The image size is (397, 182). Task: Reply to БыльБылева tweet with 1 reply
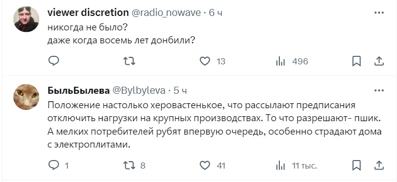[x=59, y=166]
